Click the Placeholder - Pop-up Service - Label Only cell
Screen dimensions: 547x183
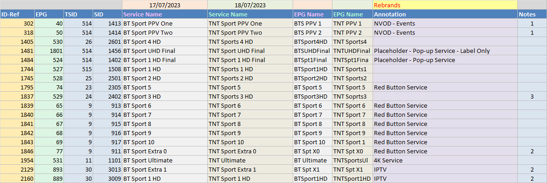point(444,51)
